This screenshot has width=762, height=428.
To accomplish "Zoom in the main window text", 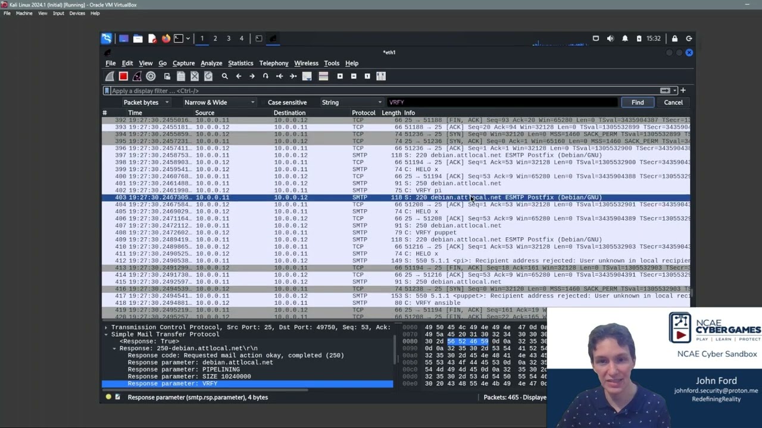I will tap(340, 76).
